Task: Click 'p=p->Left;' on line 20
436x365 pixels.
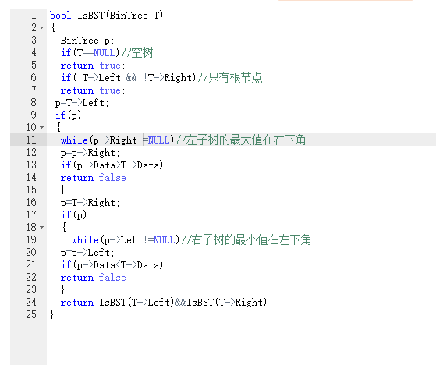Action: [x=87, y=253]
